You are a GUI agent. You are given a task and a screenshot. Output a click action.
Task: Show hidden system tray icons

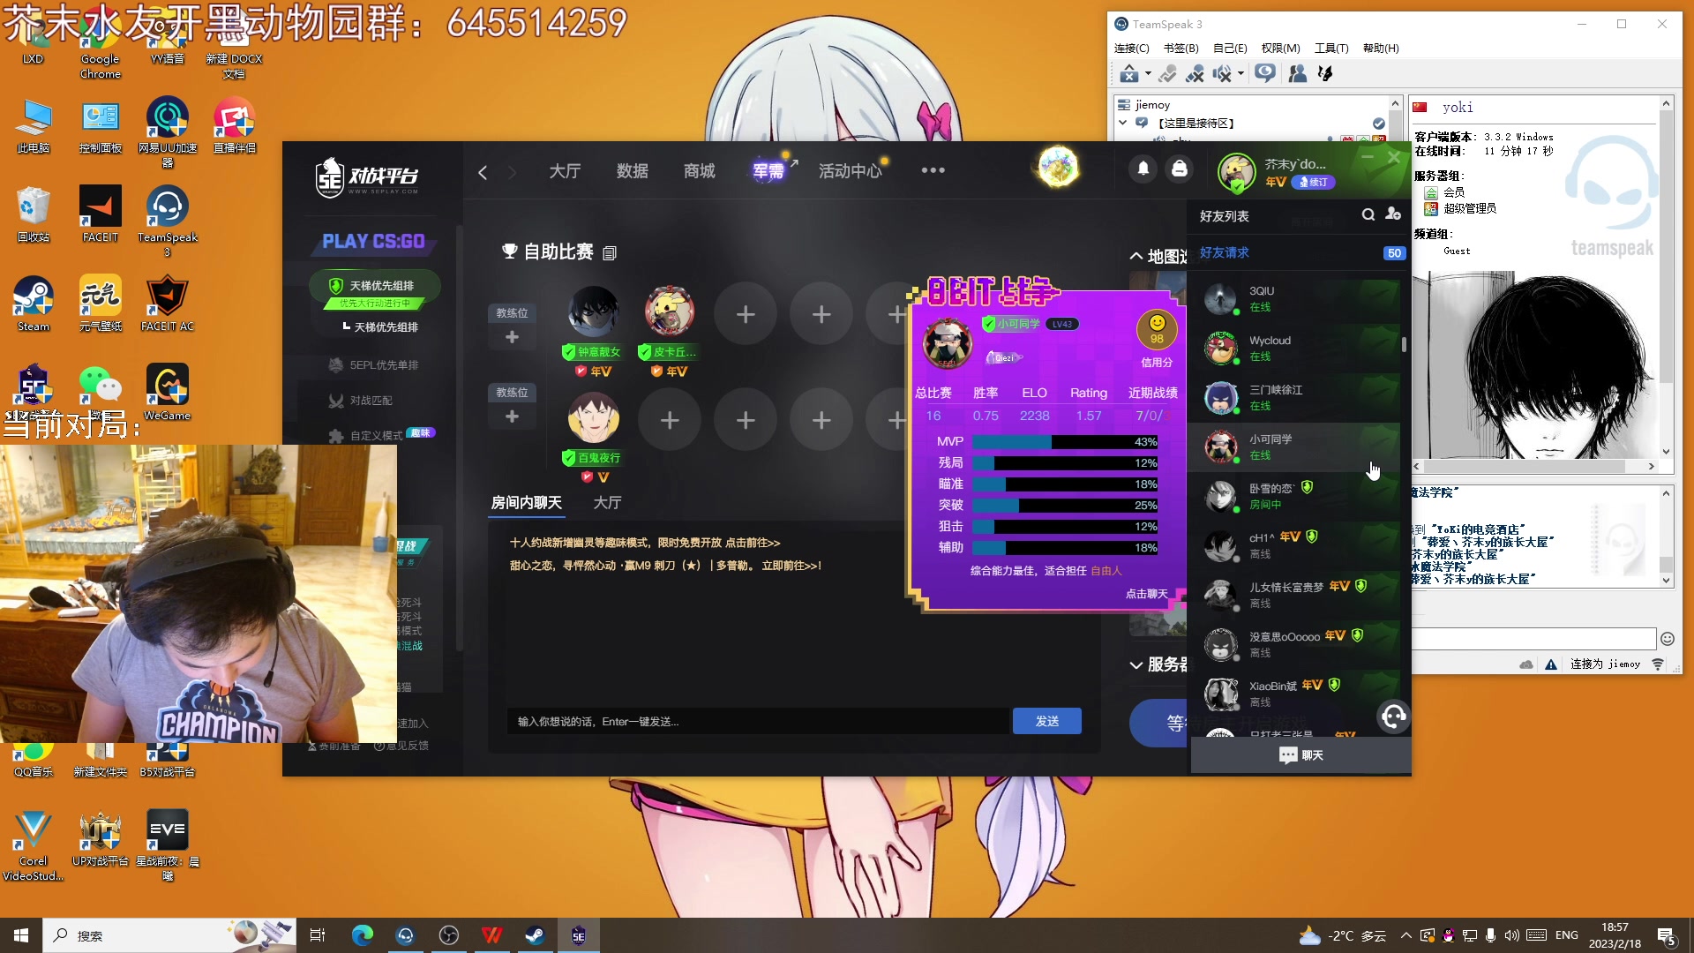pos(1406,935)
